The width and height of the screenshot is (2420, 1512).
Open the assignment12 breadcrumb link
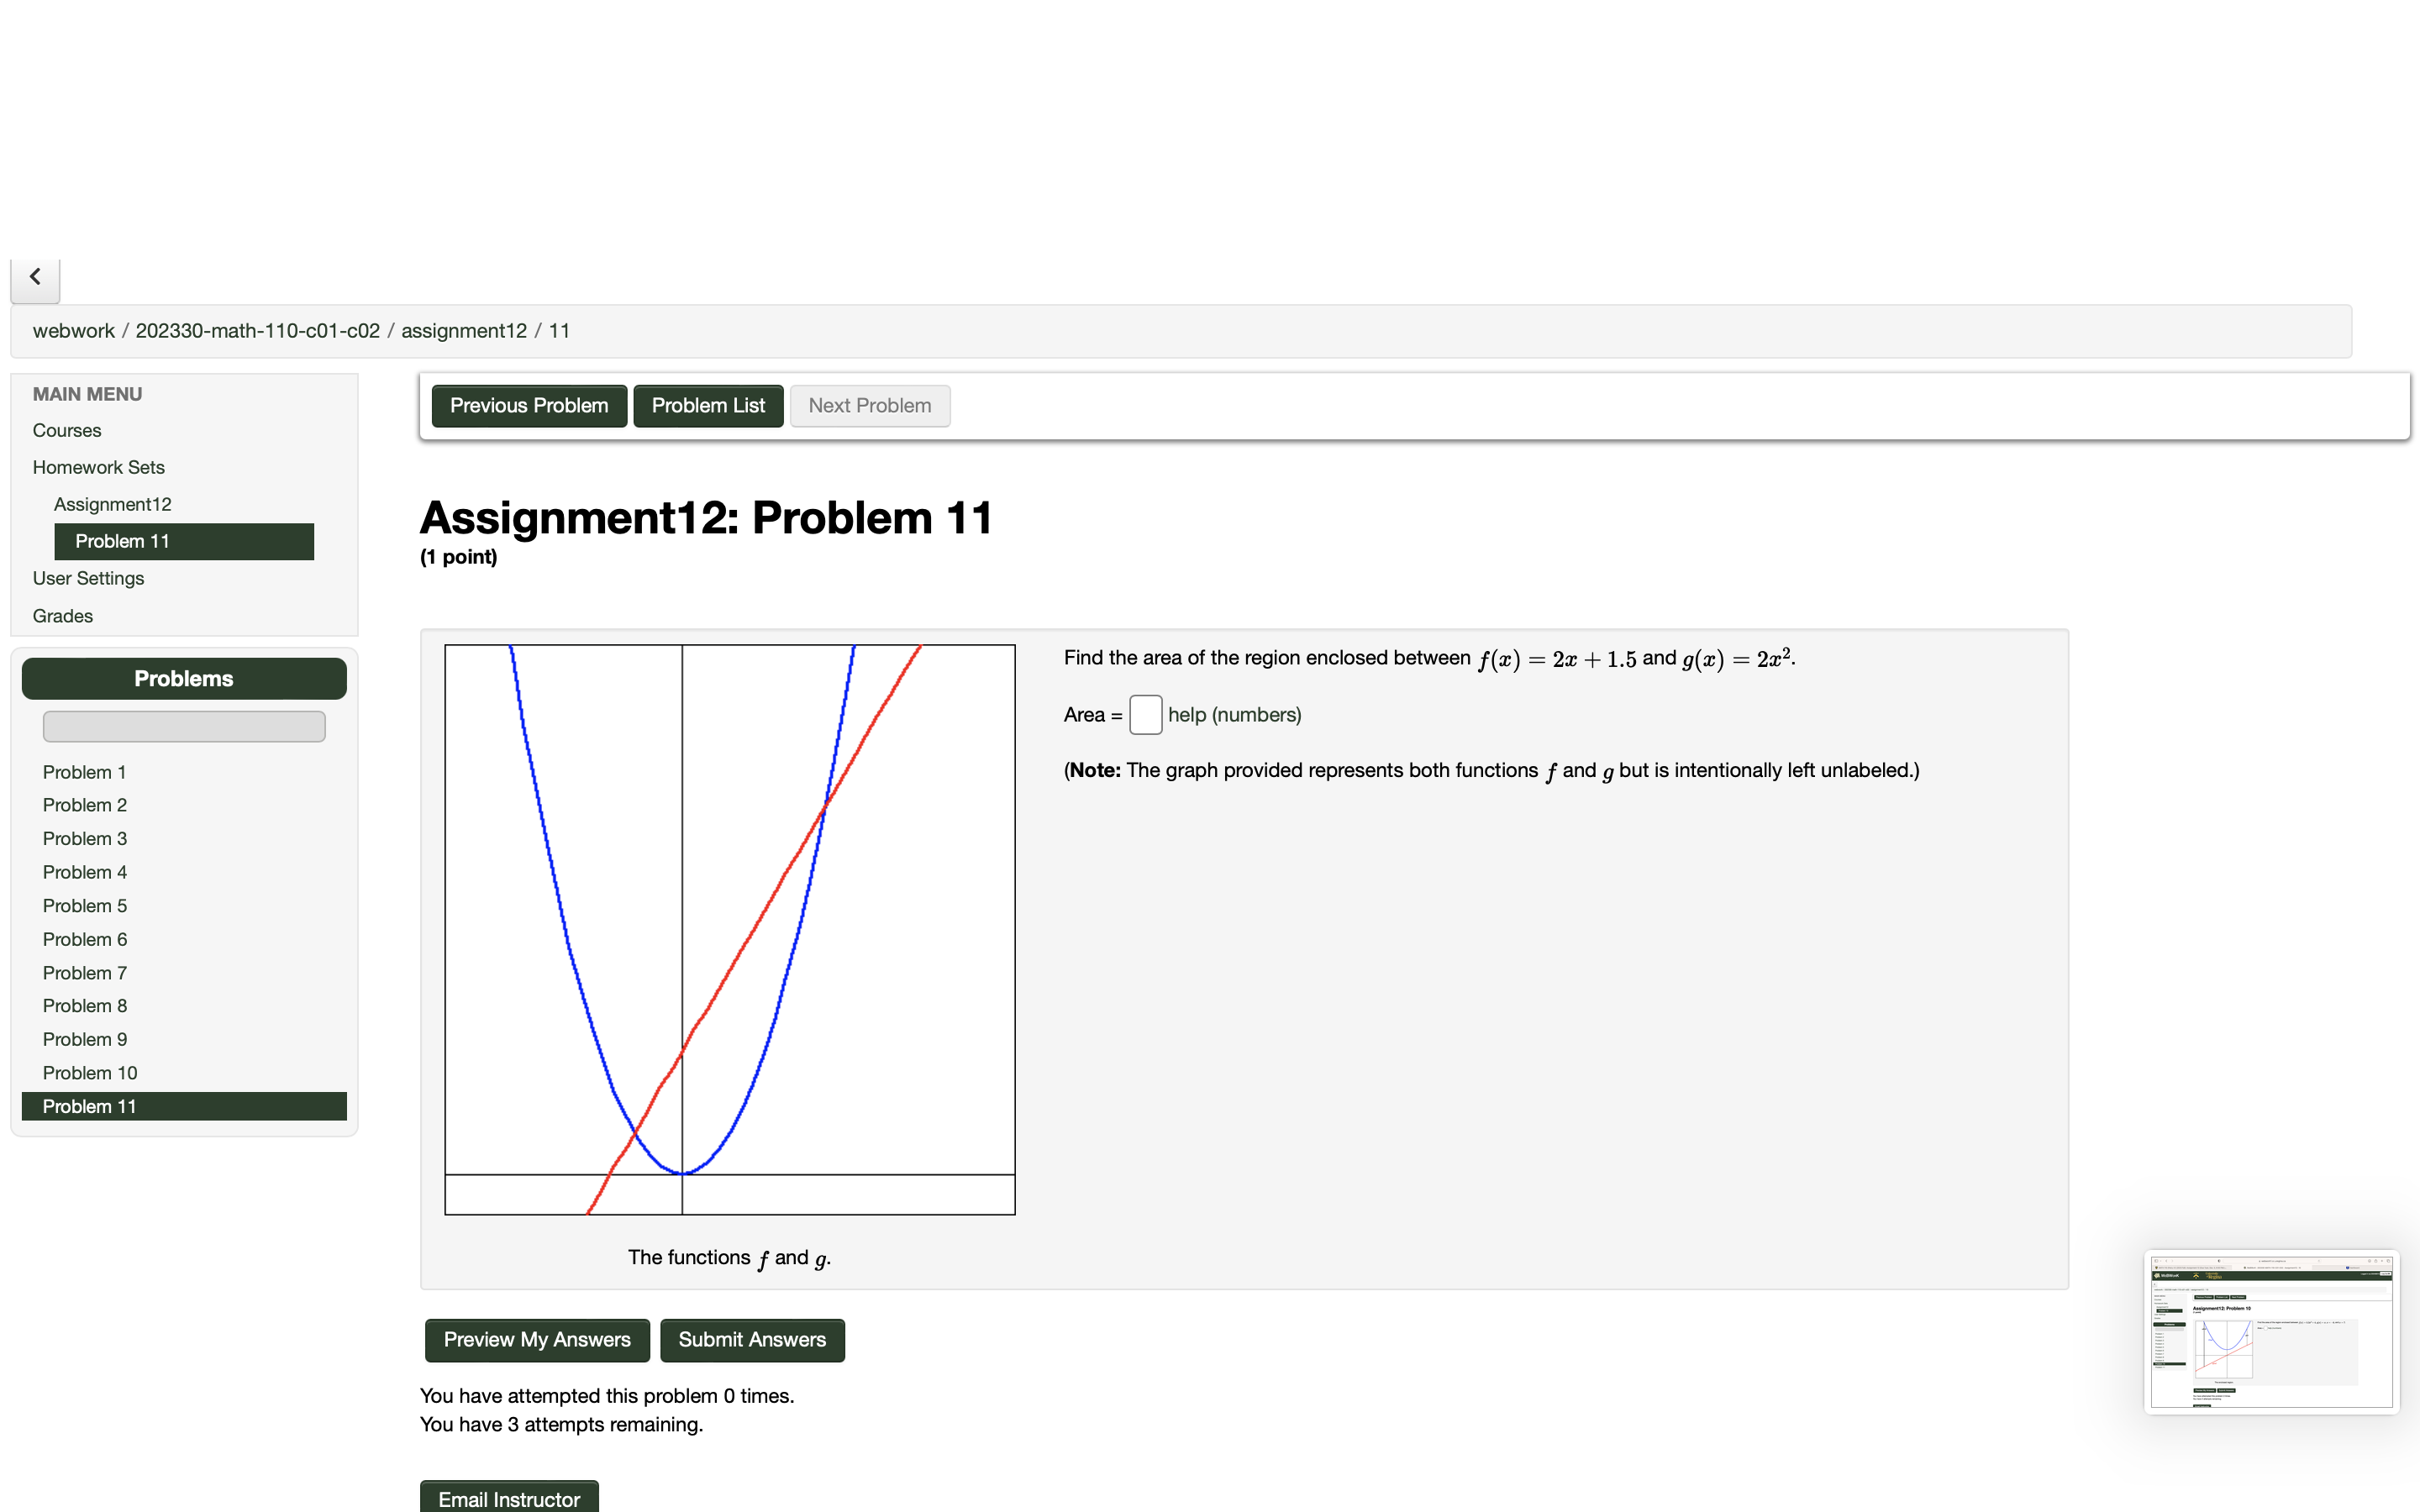tap(463, 330)
